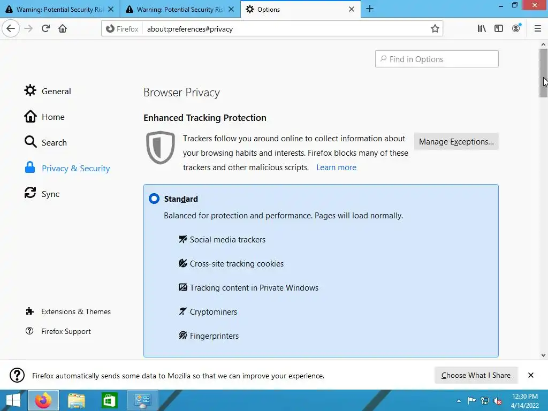Viewport: 548px width, 411px height.
Task: Open the Firefox Account icon
Action: coord(516,28)
